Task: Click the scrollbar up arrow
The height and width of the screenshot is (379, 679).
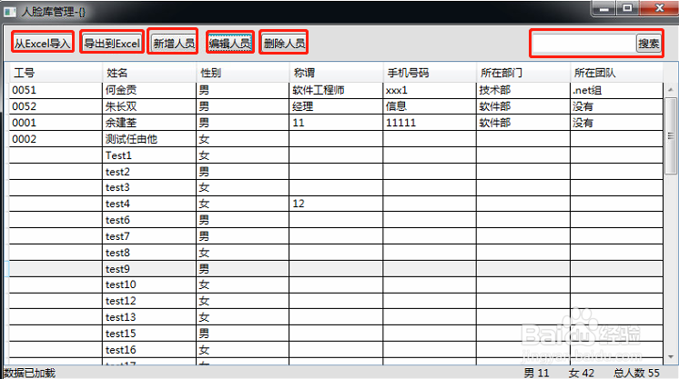Action: tap(670, 90)
